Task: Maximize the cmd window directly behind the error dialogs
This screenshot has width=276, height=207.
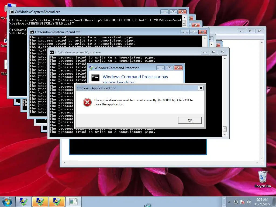Action: click(214, 52)
